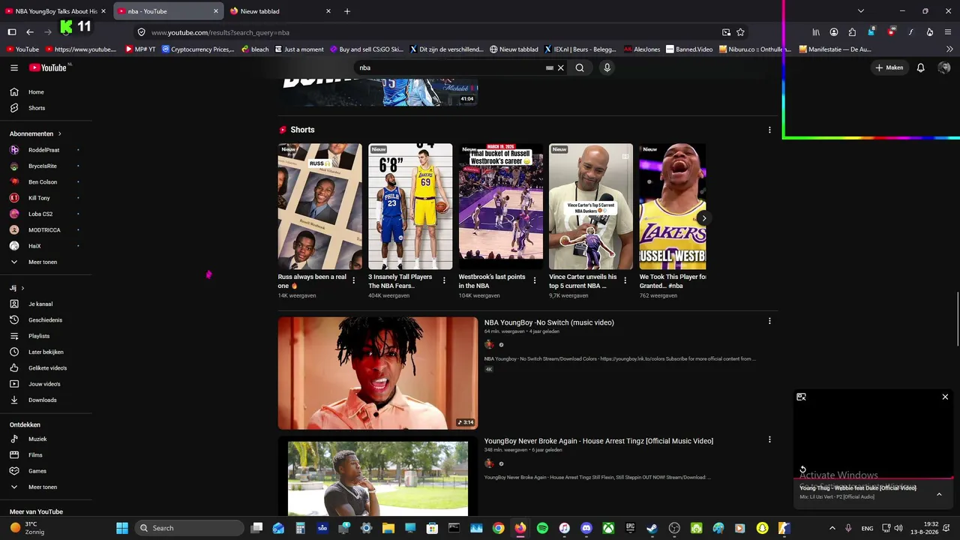960x540 pixels.
Task: Open options for No Switch video
Action: (x=769, y=322)
